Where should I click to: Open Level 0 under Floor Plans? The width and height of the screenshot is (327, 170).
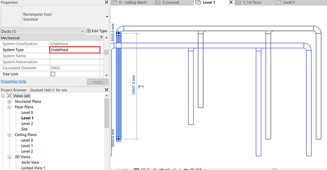click(27, 112)
